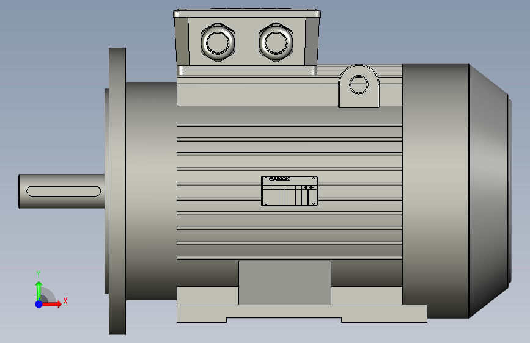The image size is (530, 343).
Task: Select the nameplate on the motor housing
Action: pos(290,191)
